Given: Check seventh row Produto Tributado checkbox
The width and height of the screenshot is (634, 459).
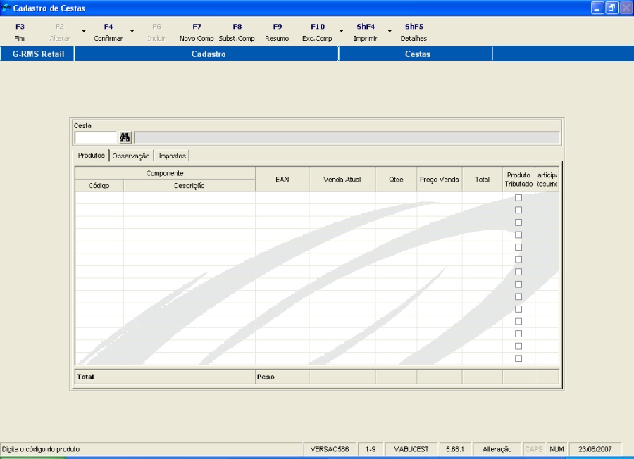Looking at the screenshot, I should click(x=518, y=272).
